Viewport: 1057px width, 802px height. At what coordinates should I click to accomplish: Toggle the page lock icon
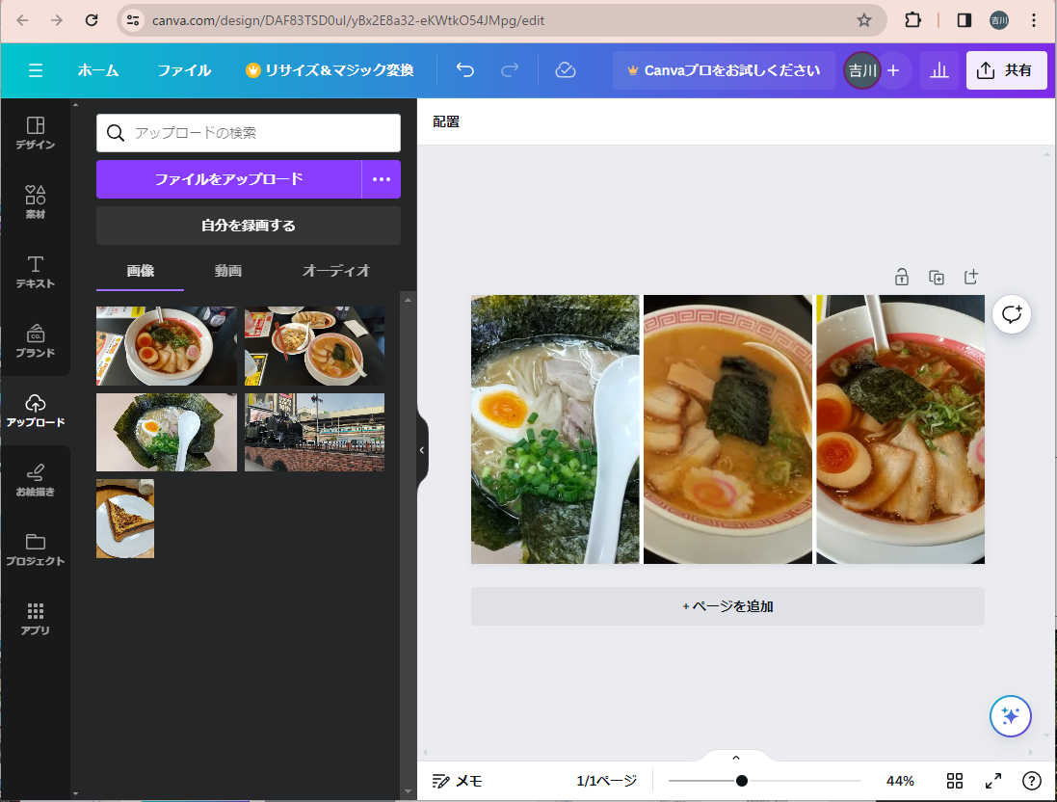pyautogui.click(x=901, y=278)
